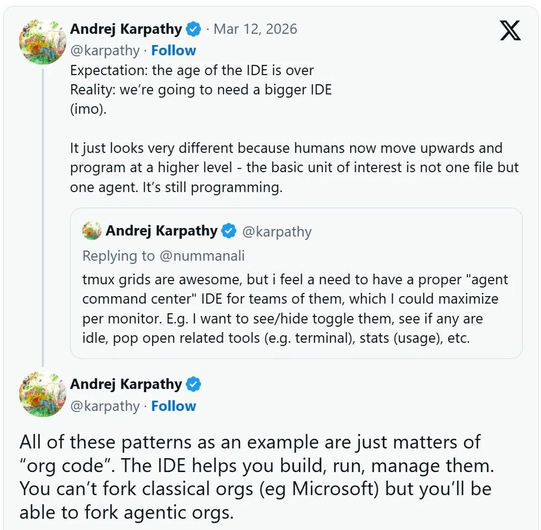Image resolution: width=541 pixels, height=530 pixels.
Task: Click the @karpathy handle of the bottom tweet
Action: click(x=106, y=406)
